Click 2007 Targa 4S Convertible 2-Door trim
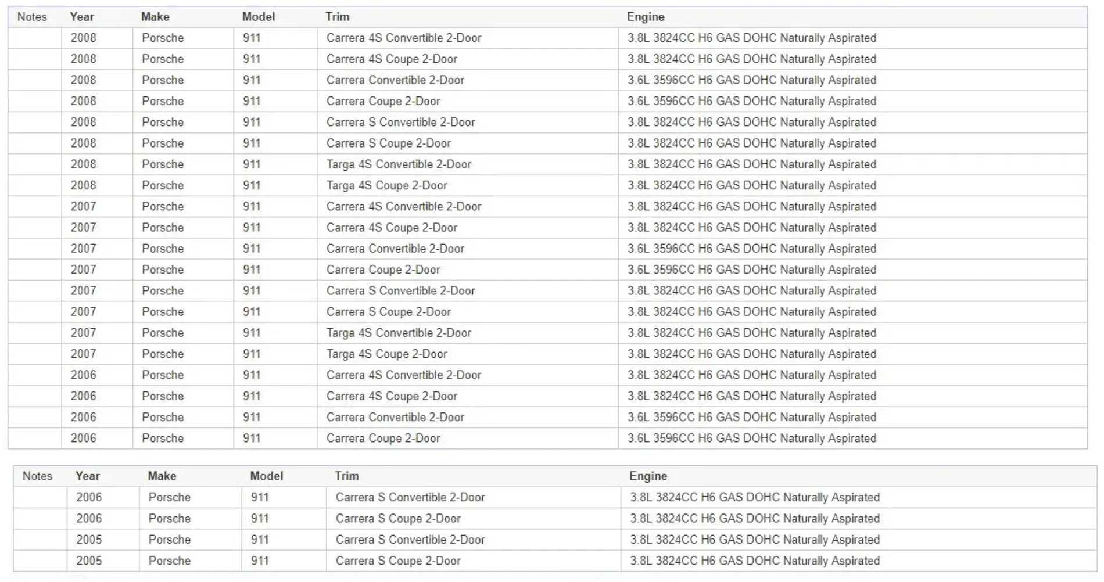The width and height of the screenshot is (1104, 582). tap(399, 333)
